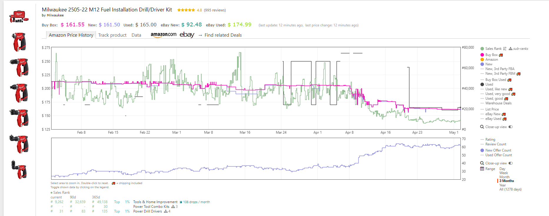Click inside the price history chart
This screenshot has width=549, height=216.
point(256,88)
